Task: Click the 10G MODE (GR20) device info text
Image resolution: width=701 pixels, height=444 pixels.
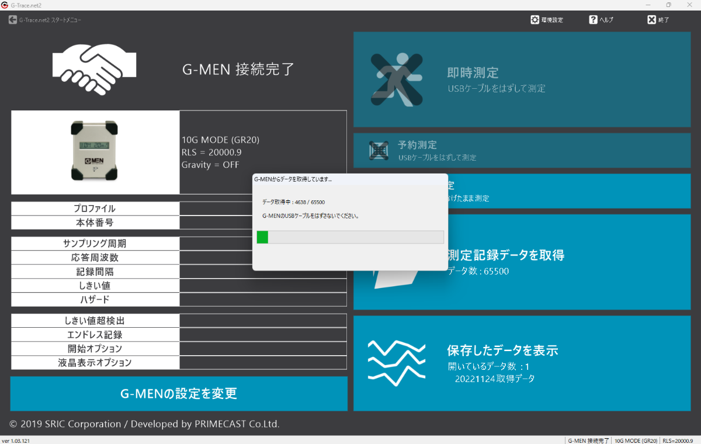Action: 220,140
